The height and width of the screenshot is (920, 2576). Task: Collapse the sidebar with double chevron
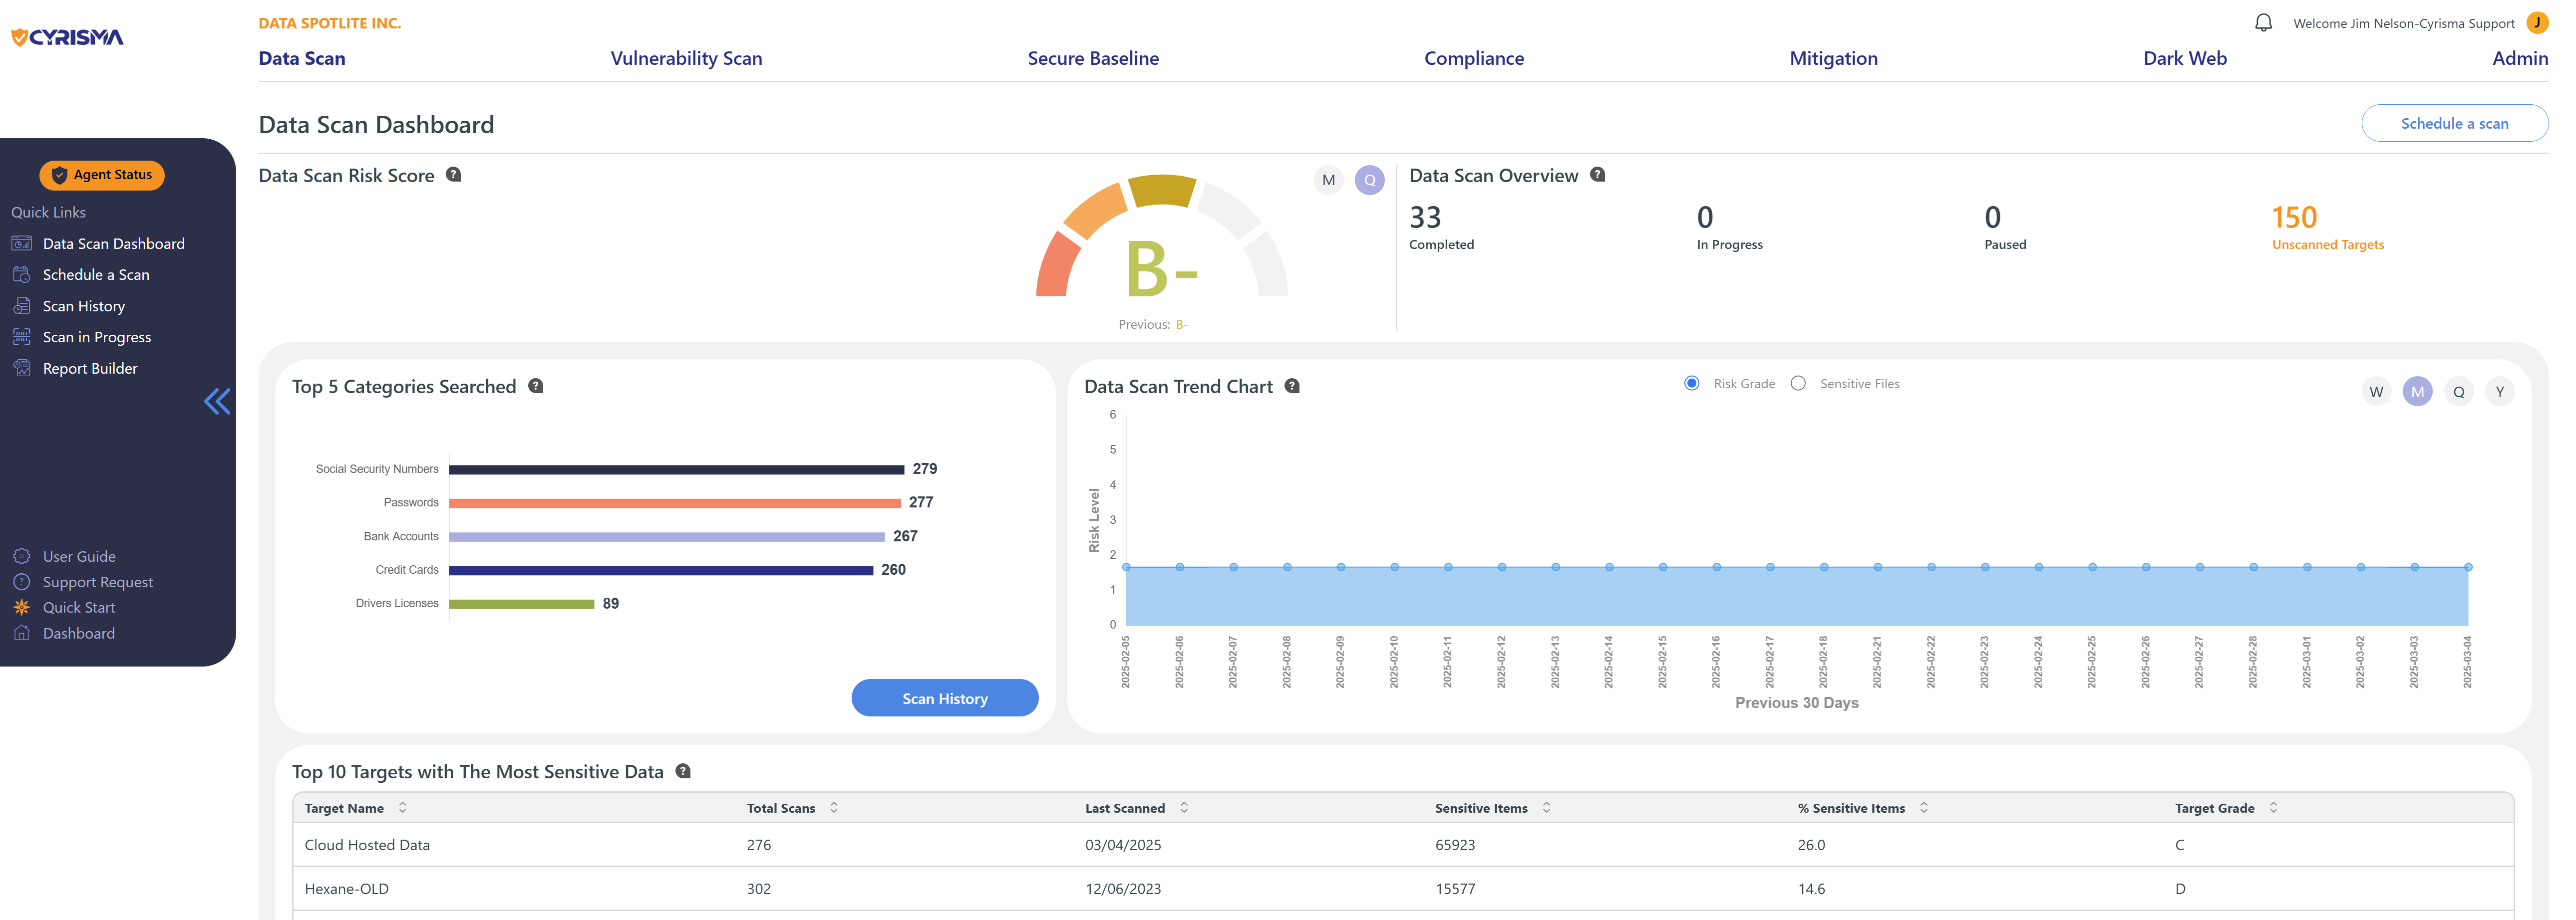pos(217,402)
